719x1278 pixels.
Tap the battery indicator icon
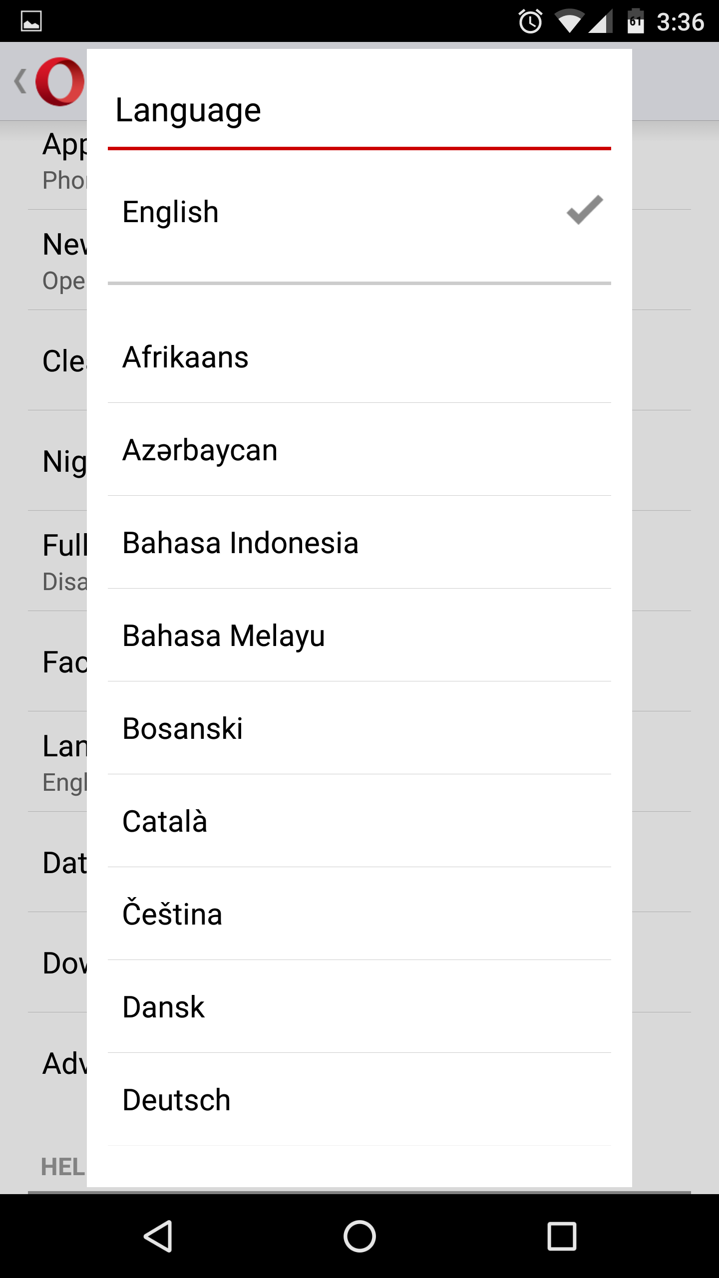(x=635, y=21)
